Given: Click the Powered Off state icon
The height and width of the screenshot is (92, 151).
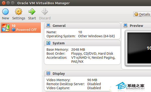Looking at the screenshot, I should click(13, 29).
